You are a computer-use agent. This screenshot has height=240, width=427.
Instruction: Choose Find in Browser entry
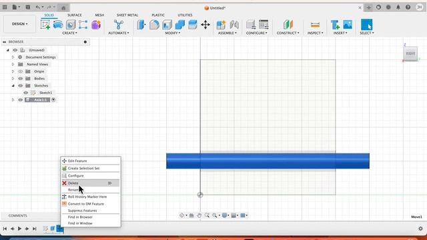[91, 217]
